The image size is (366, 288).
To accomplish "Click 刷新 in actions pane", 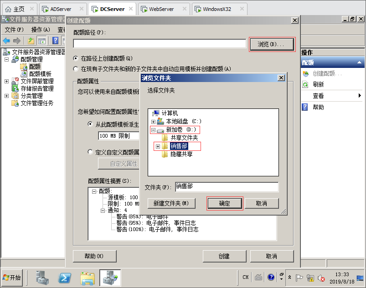I will coord(318,84).
